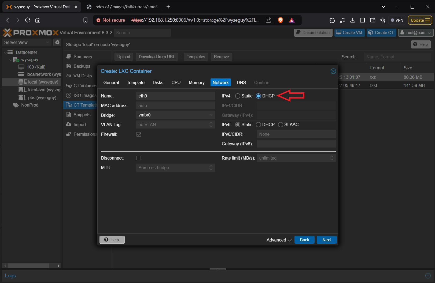Bookmark this page icon

[85, 20]
